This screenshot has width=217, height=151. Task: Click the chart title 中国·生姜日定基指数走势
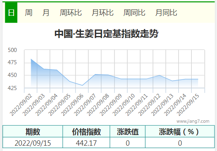click(106, 34)
